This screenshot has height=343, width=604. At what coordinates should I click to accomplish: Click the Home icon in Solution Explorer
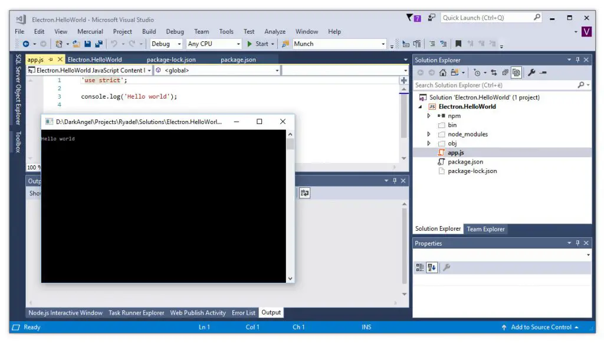coord(442,71)
